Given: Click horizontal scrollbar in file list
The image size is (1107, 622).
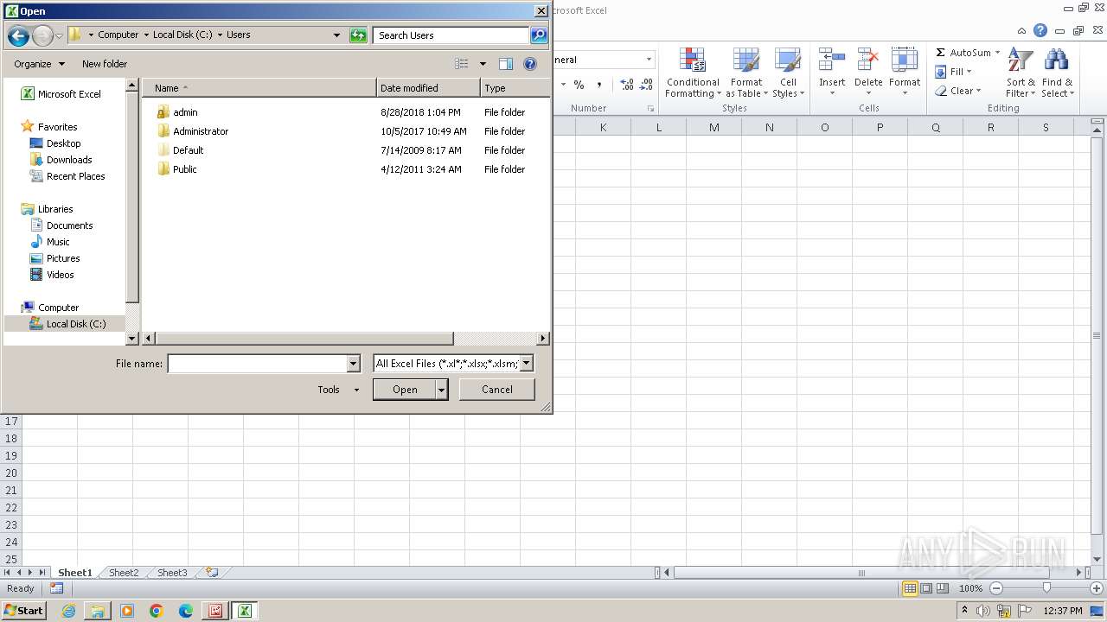Looking at the screenshot, I should tap(304, 339).
